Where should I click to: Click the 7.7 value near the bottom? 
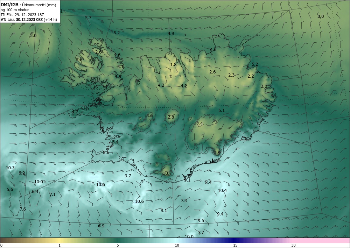[x=201, y=233]
